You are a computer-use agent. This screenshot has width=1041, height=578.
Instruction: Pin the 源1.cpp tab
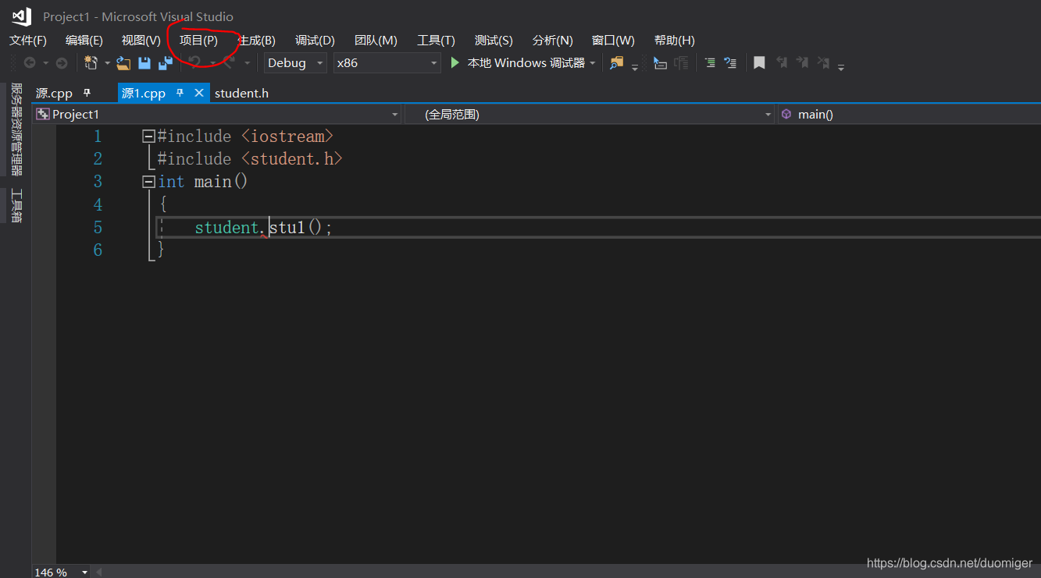(180, 93)
